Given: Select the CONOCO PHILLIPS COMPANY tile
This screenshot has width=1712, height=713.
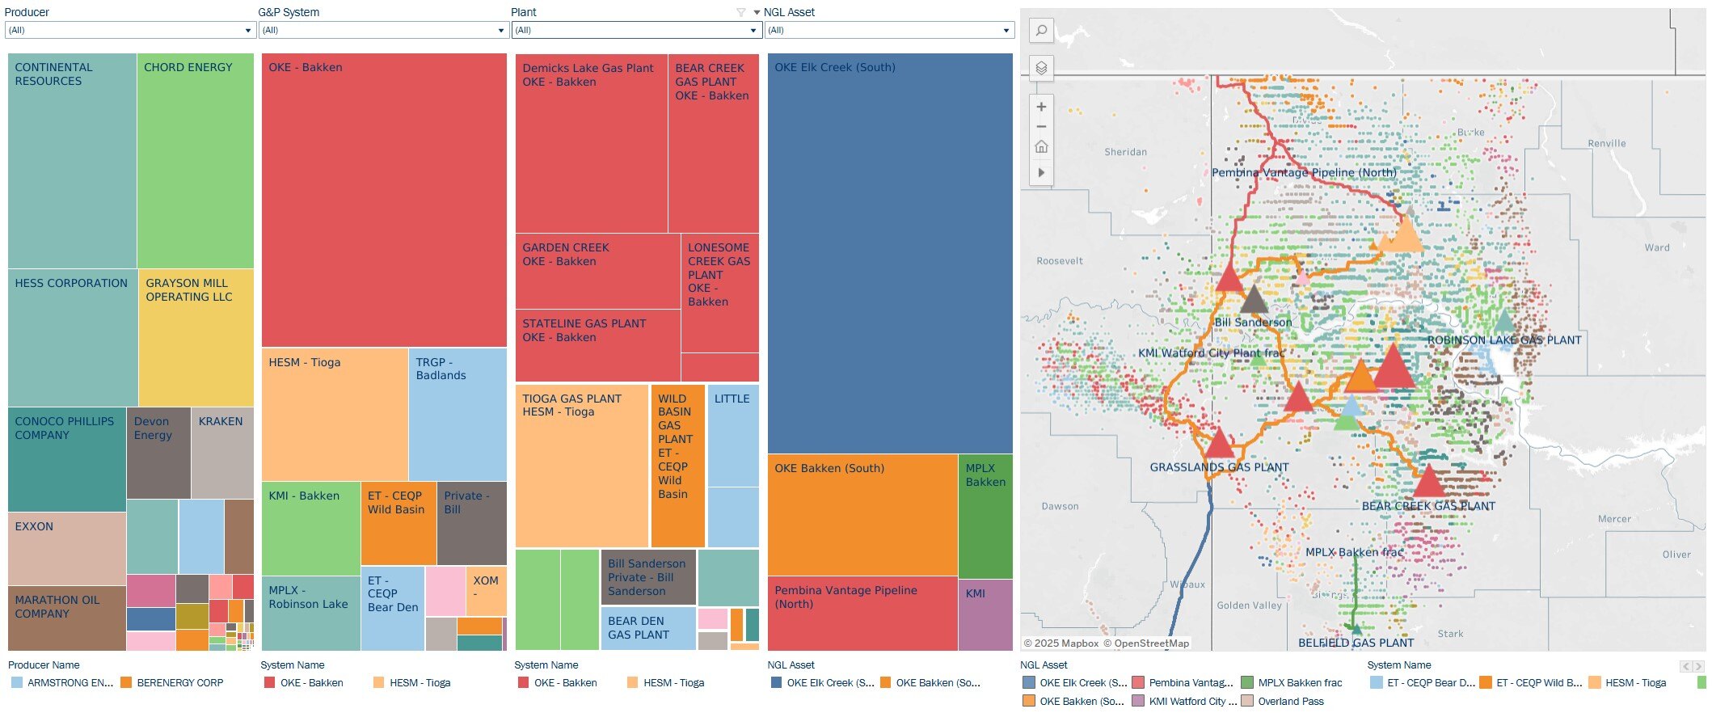Looking at the screenshot, I should (x=67, y=459).
